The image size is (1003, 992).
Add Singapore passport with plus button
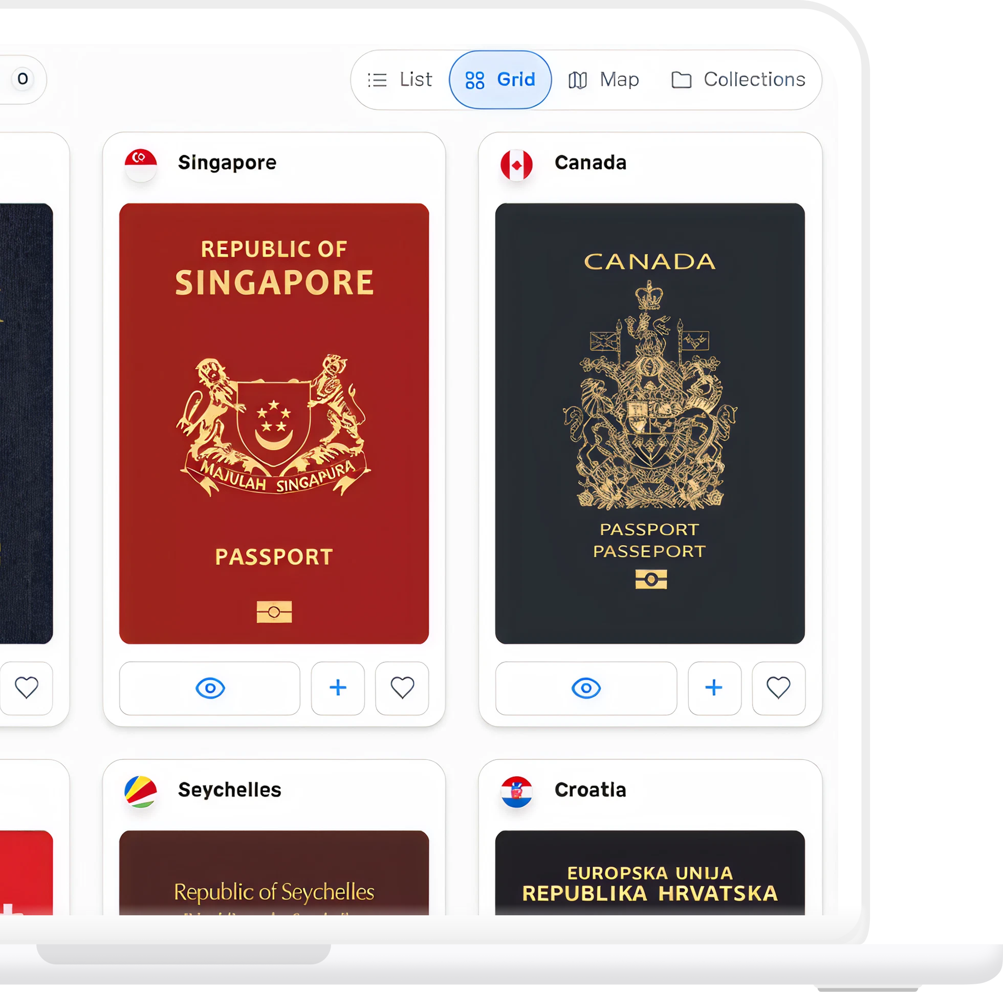[338, 688]
